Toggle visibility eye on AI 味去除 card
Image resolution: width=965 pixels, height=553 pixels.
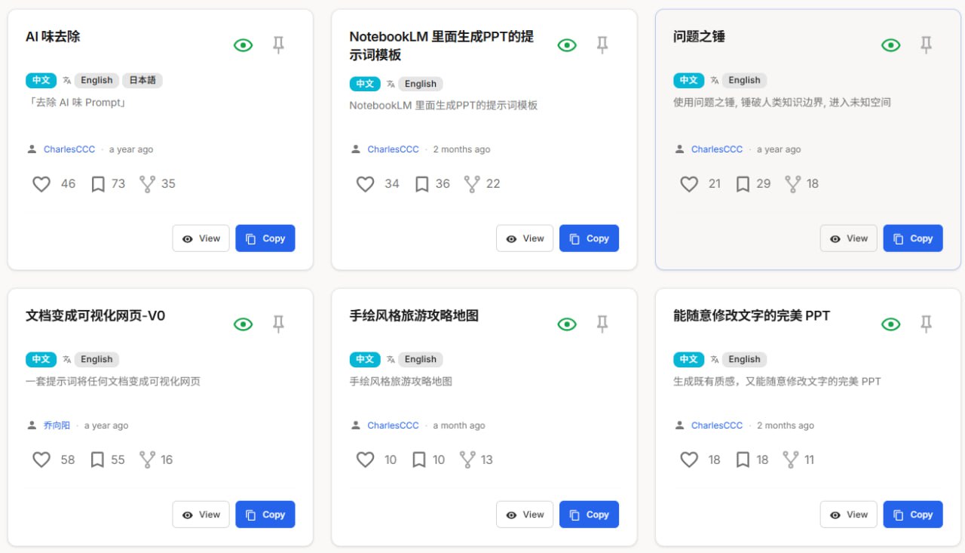243,45
